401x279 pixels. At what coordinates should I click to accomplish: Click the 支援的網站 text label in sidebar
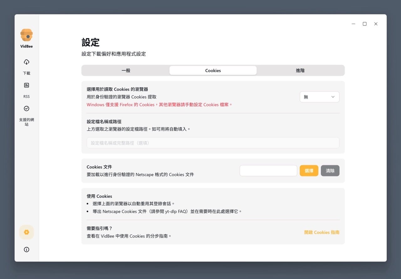(27, 122)
